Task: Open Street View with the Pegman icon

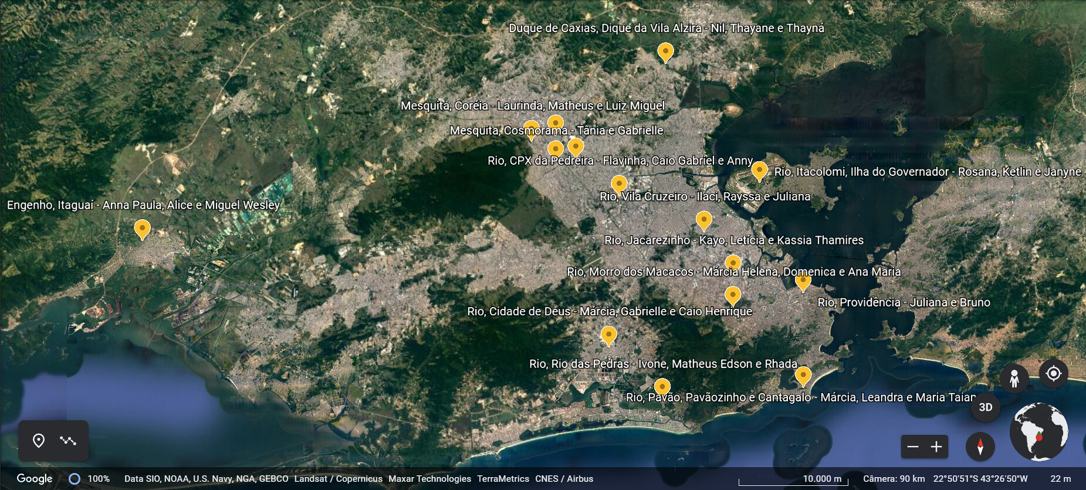Action: tap(1014, 379)
